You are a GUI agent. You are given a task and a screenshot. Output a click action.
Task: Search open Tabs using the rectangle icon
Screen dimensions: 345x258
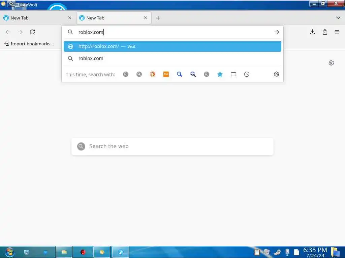233,74
